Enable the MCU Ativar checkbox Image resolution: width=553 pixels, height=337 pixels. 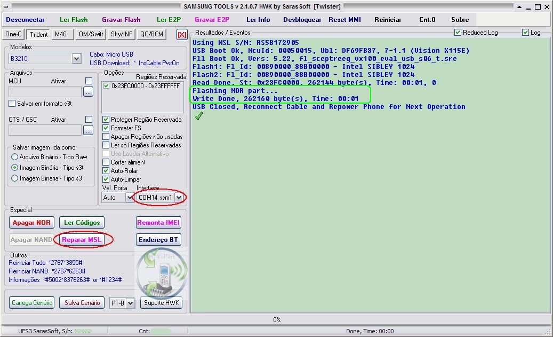[89, 81]
